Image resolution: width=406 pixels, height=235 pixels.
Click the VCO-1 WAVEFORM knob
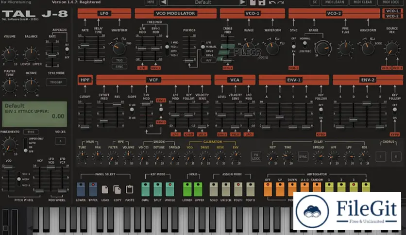pos(272,48)
